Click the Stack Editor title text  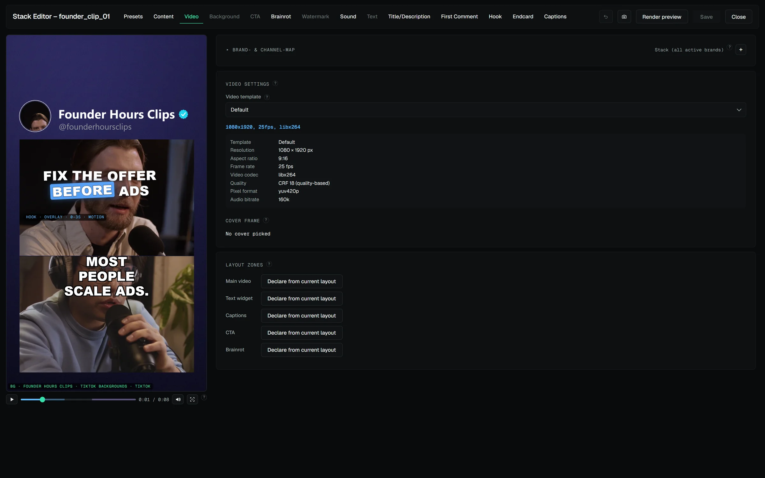(61, 17)
